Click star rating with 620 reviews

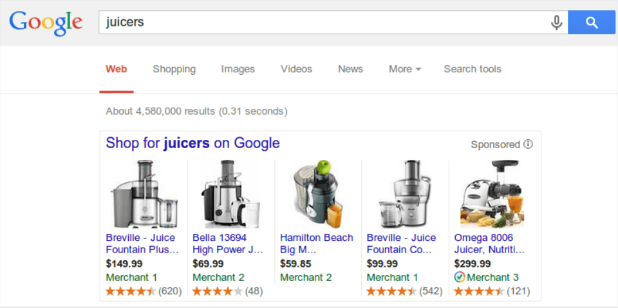131,291
